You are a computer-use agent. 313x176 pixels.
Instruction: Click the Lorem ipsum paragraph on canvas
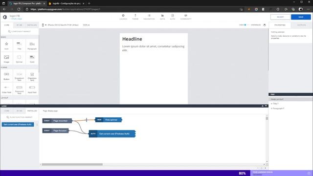153,48
